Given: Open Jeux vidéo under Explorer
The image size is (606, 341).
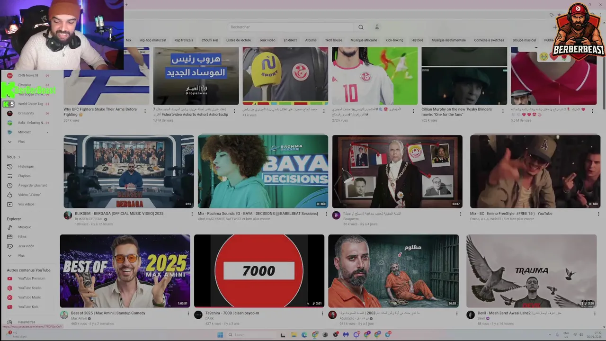Looking at the screenshot, I should [x=26, y=246].
